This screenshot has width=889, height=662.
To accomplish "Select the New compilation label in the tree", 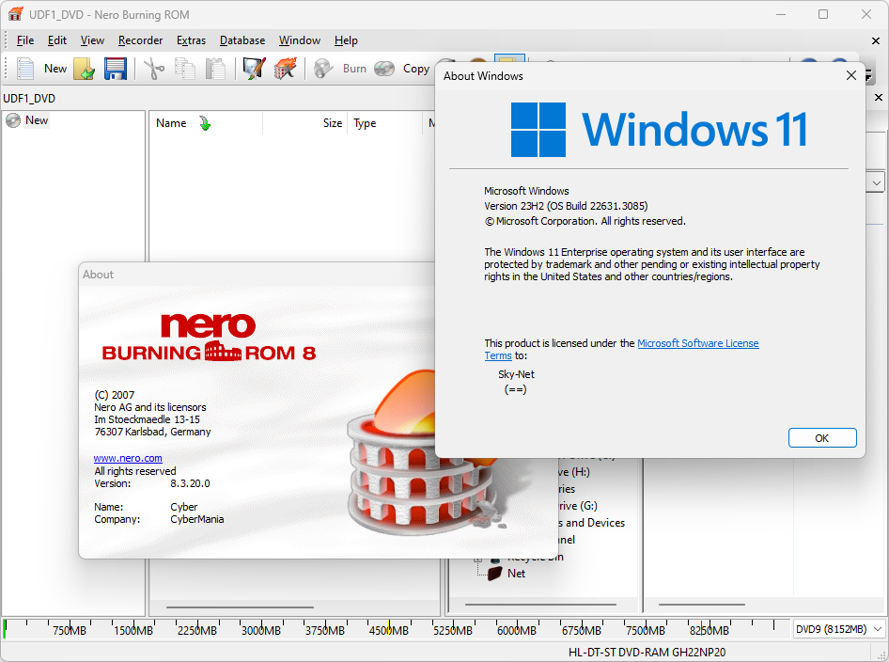I will point(37,120).
